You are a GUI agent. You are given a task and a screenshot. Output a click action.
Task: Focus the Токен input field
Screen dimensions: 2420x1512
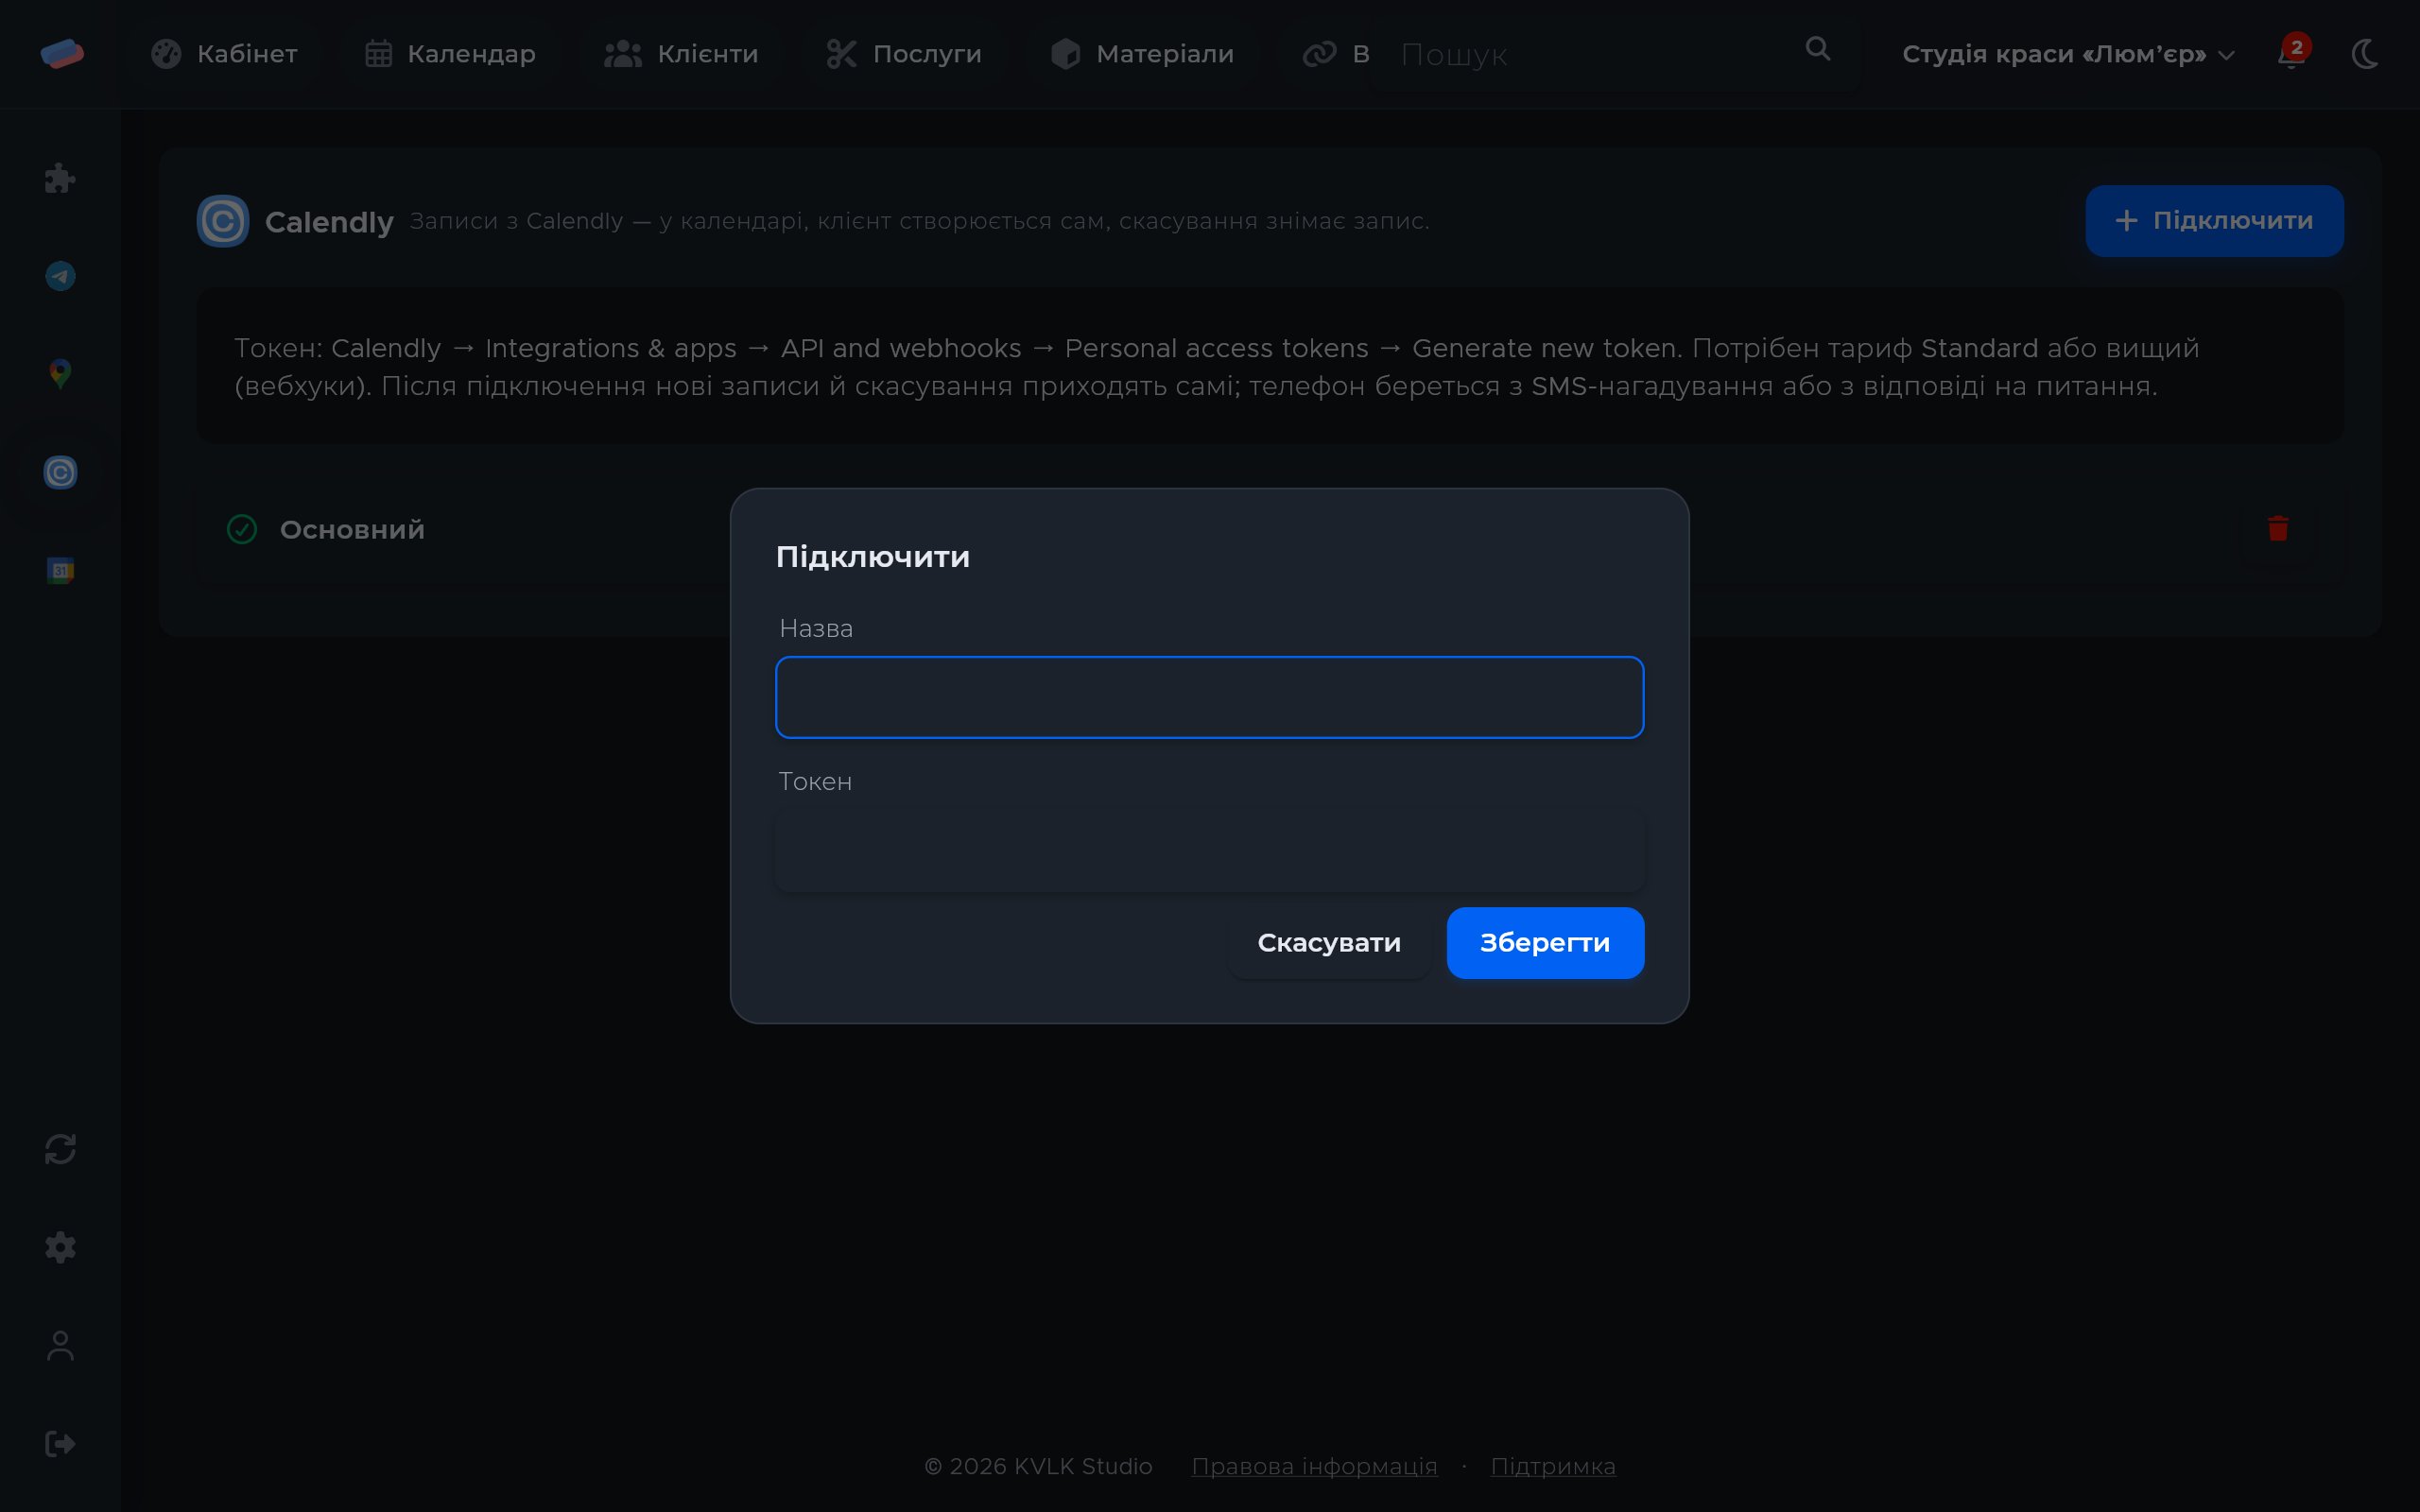[x=1209, y=850]
